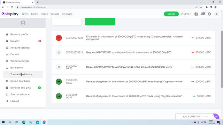The image size is (223, 125).
Task: Open the gift box bonuses icon
Action: tap(196, 14)
